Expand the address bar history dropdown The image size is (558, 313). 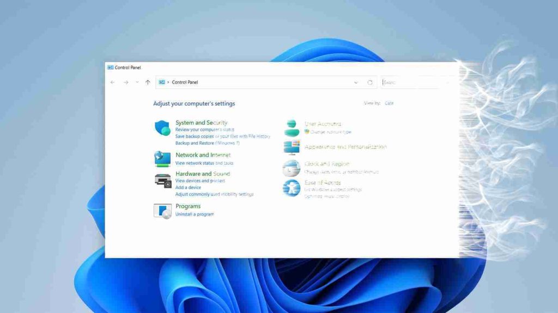(356, 83)
